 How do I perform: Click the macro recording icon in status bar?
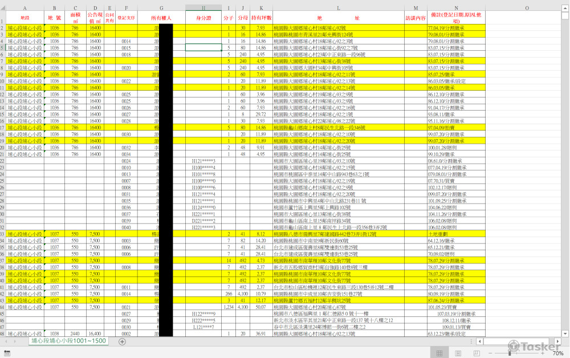tap(6, 353)
